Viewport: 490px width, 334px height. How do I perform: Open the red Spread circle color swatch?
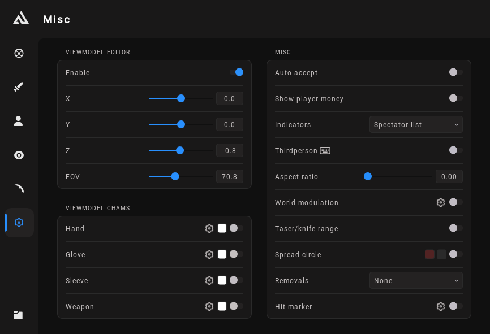[429, 254]
